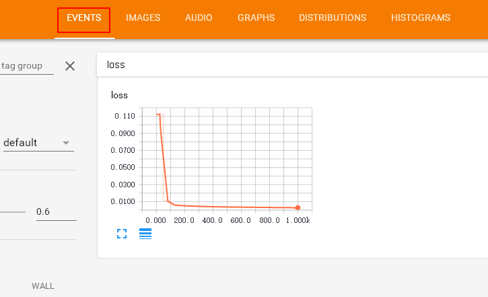Expand the loss chart to full size
Screen dimensions: 488x297
[122, 234]
